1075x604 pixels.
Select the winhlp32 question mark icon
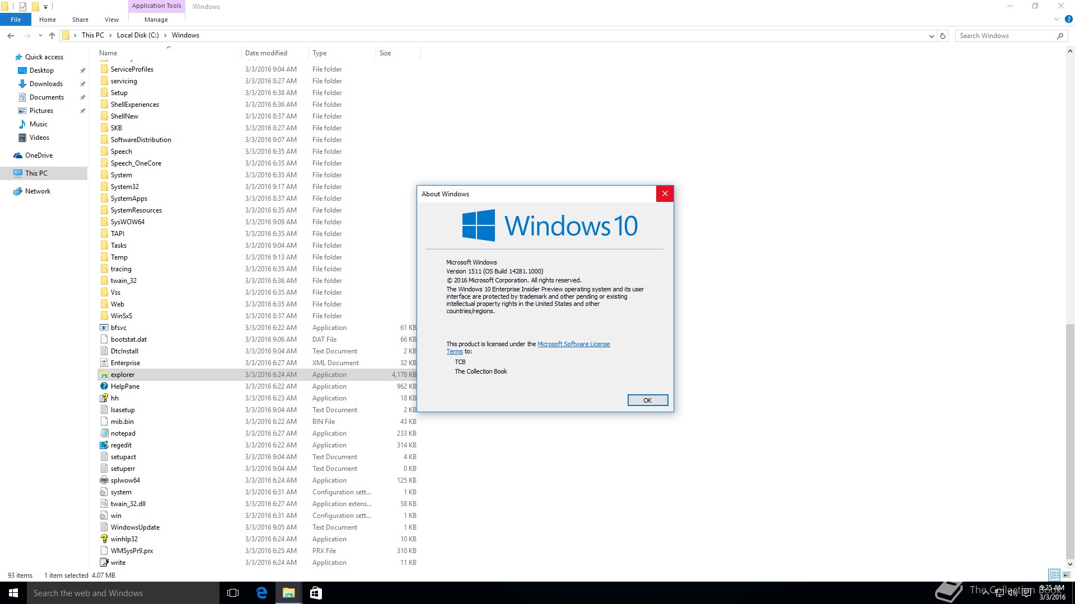(104, 539)
